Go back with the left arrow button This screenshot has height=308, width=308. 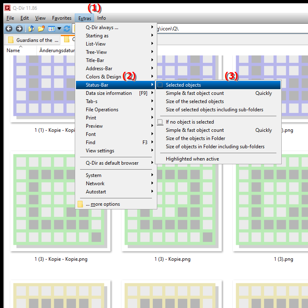[9, 29]
